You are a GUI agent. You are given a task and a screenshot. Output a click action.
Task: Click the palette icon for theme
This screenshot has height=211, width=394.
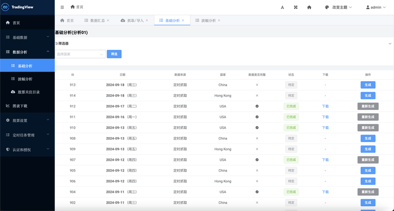tap(327, 7)
